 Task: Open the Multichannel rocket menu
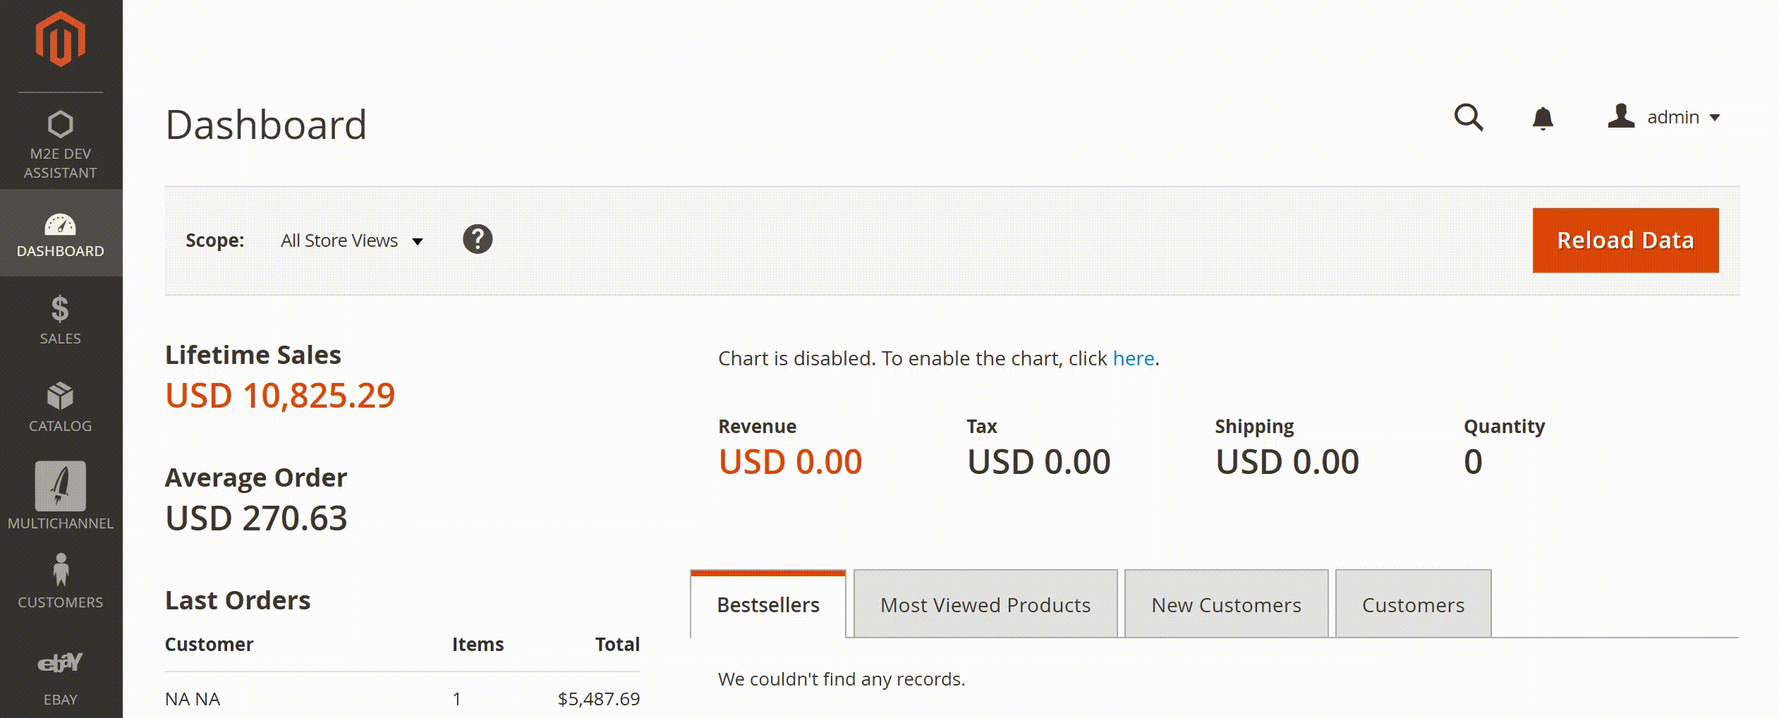click(61, 495)
